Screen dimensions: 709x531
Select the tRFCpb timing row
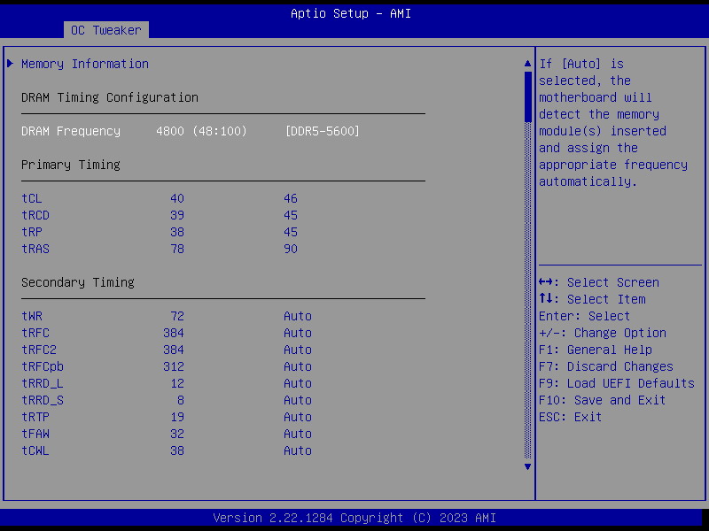click(x=167, y=366)
